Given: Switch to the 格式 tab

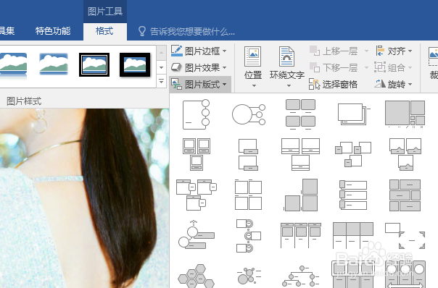Looking at the screenshot, I should [104, 31].
